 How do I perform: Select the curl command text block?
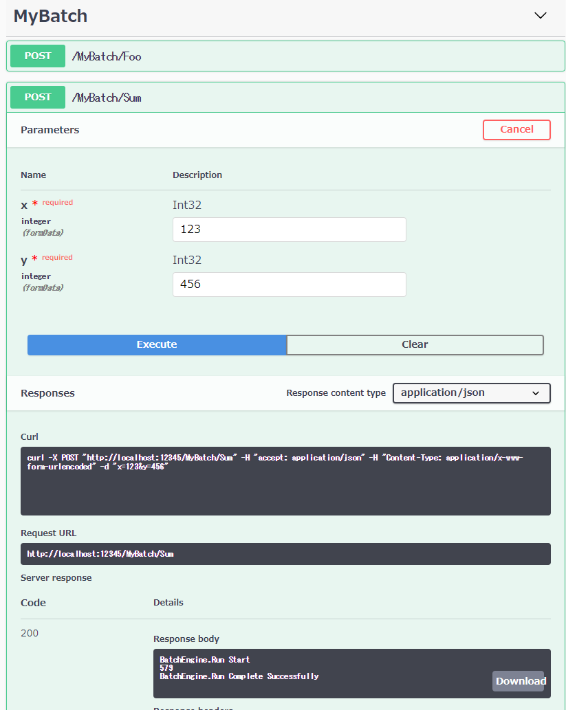(x=285, y=481)
